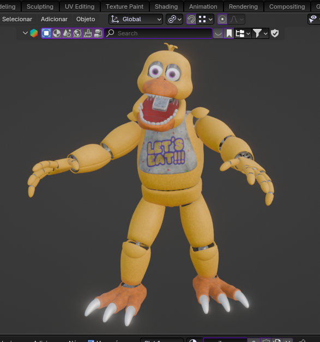
Task: Toggle the checkered sphere material filter
Action: (x=57, y=33)
